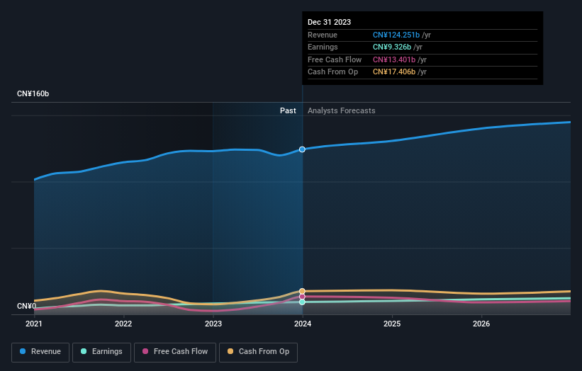The image size is (582, 371).
Task: Click the Revenue value CN¥124.251b in tooltip
Action: click(396, 35)
